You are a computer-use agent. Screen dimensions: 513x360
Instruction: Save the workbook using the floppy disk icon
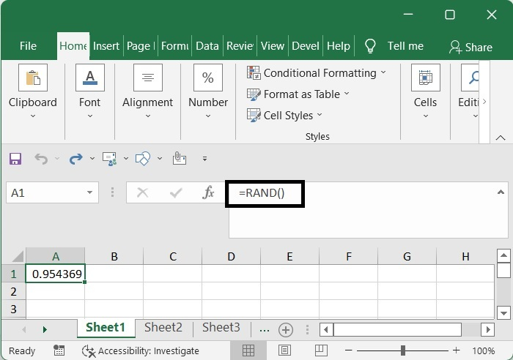(15, 158)
